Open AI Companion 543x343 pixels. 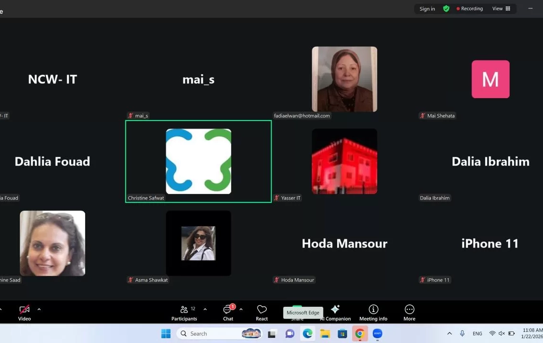335,313
